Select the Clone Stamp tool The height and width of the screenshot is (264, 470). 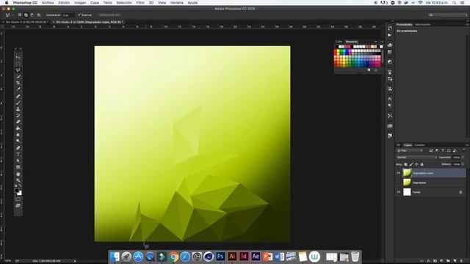[18, 109]
